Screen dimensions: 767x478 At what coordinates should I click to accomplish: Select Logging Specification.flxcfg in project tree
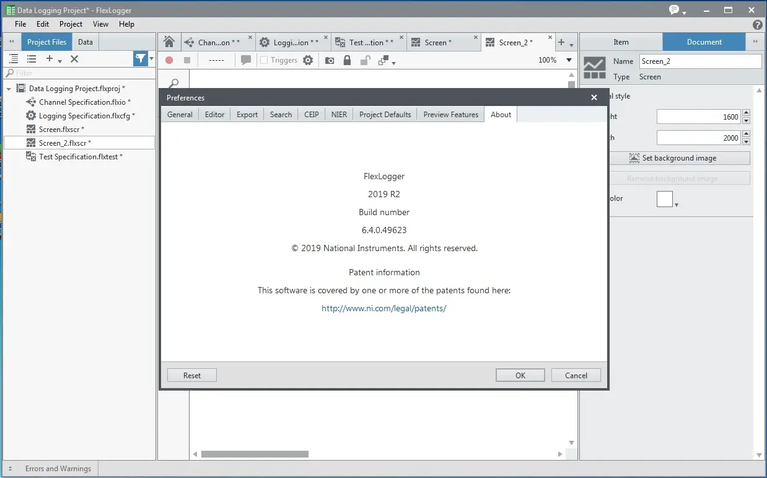tap(87, 116)
